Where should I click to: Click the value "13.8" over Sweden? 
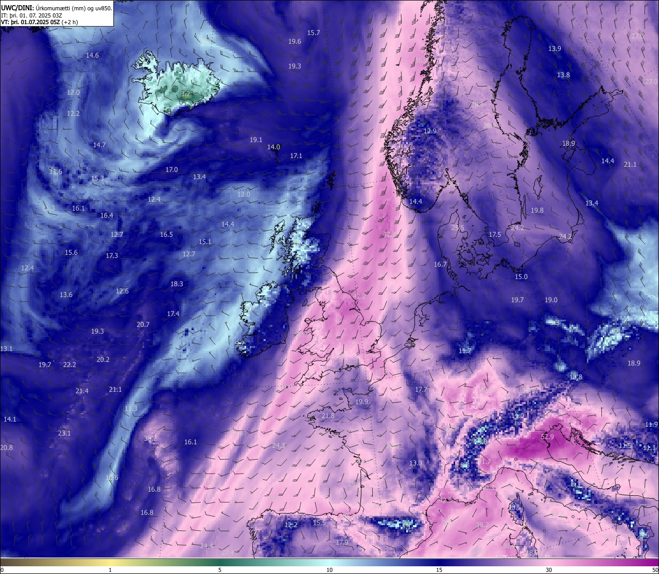pyautogui.click(x=563, y=75)
